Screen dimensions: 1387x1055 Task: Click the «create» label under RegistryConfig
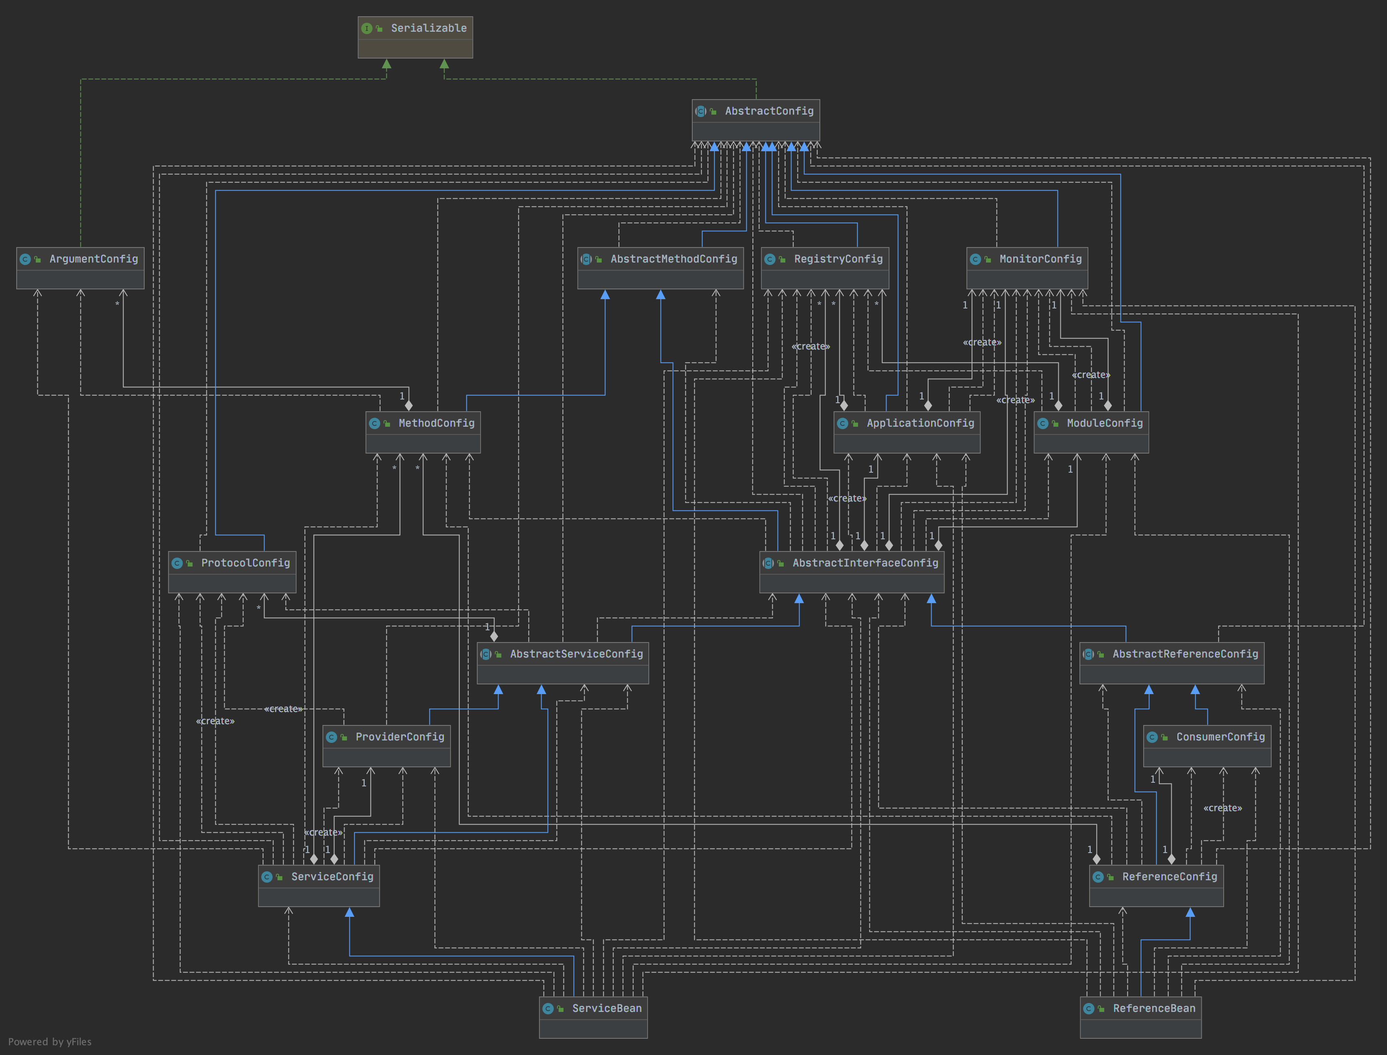(x=811, y=347)
